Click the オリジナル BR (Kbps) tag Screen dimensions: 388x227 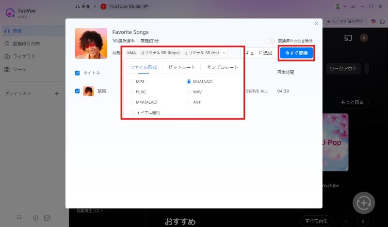point(161,53)
